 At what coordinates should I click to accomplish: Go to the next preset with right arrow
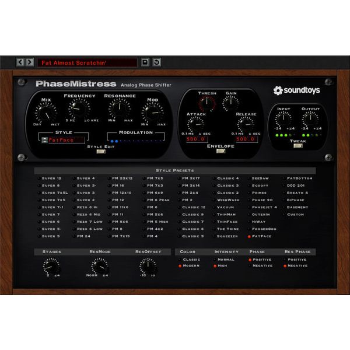tap(30, 62)
